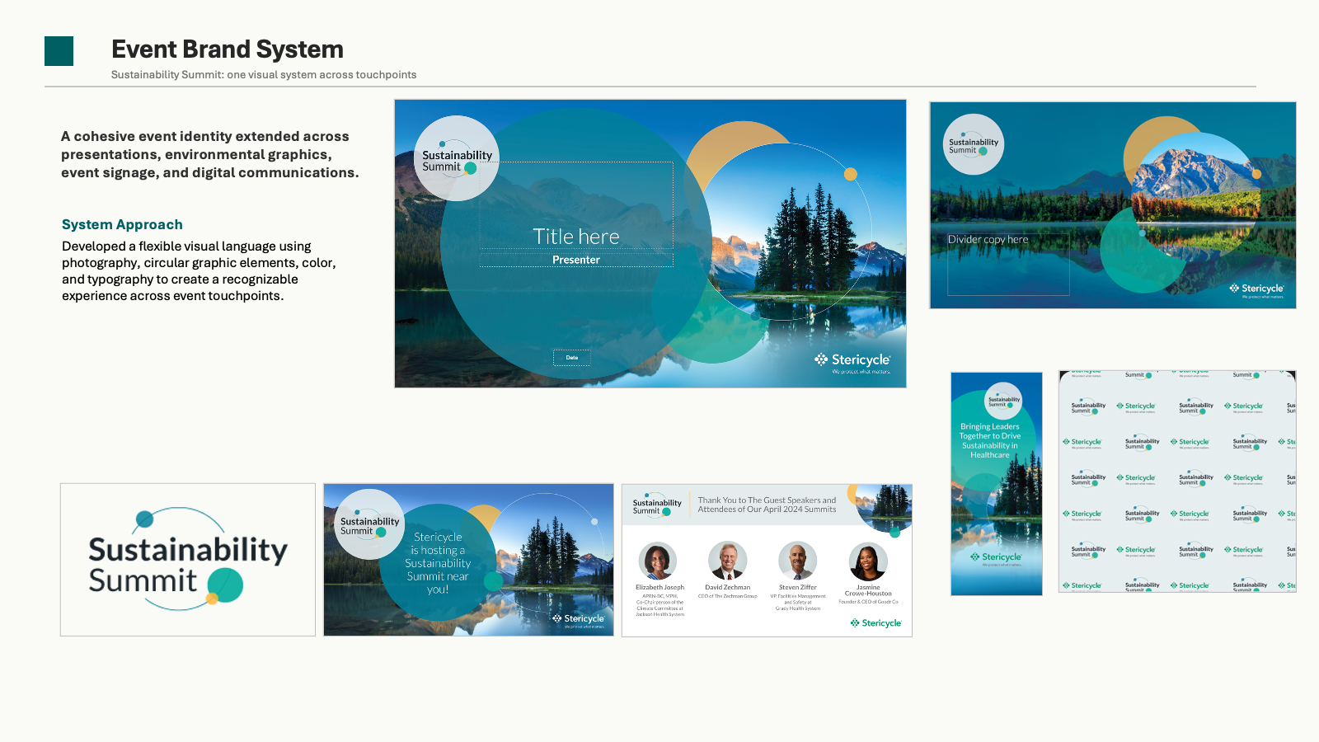Open the large title slide mockup
The image size is (1319, 742).
coord(650,243)
